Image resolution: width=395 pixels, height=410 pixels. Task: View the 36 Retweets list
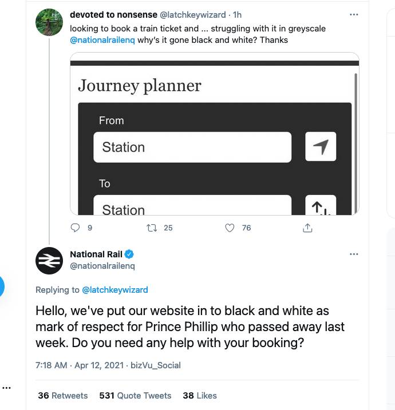tap(63, 396)
